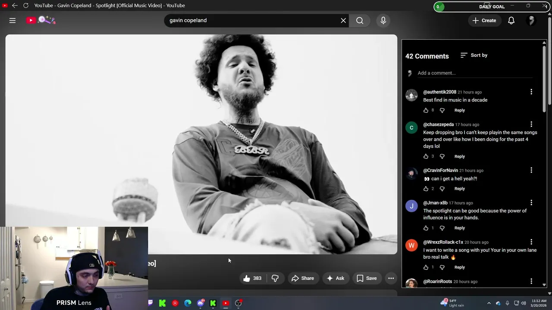Save the video to a playlist

pyautogui.click(x=367, y=278)
